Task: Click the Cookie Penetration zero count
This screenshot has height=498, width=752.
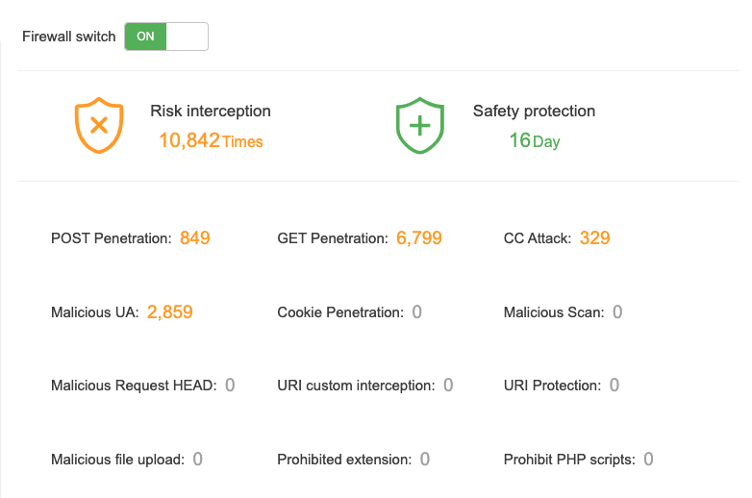Action: click(x=416, y=311)
